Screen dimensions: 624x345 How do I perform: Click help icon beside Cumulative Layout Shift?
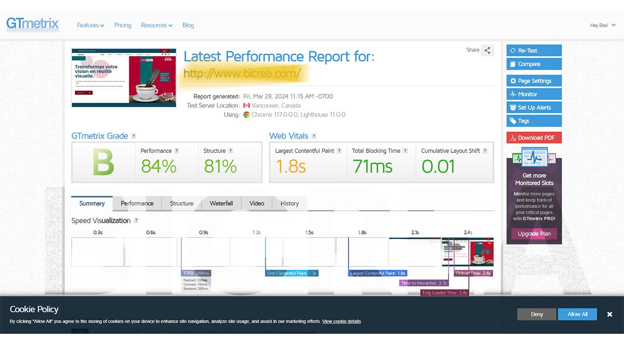tap(485, 151)
